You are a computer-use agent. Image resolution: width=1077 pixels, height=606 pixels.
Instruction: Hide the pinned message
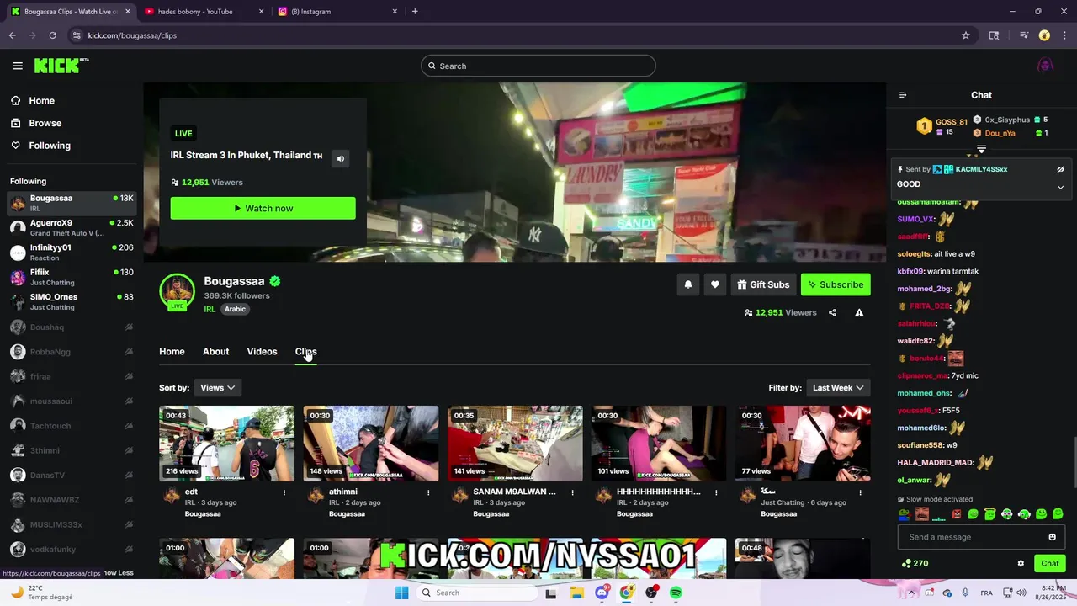[1060, 169]
